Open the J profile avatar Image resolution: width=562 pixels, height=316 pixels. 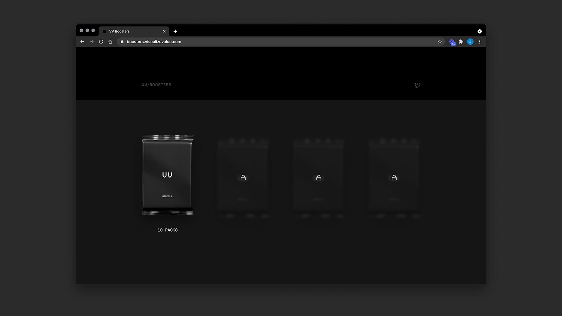(470, 42)
